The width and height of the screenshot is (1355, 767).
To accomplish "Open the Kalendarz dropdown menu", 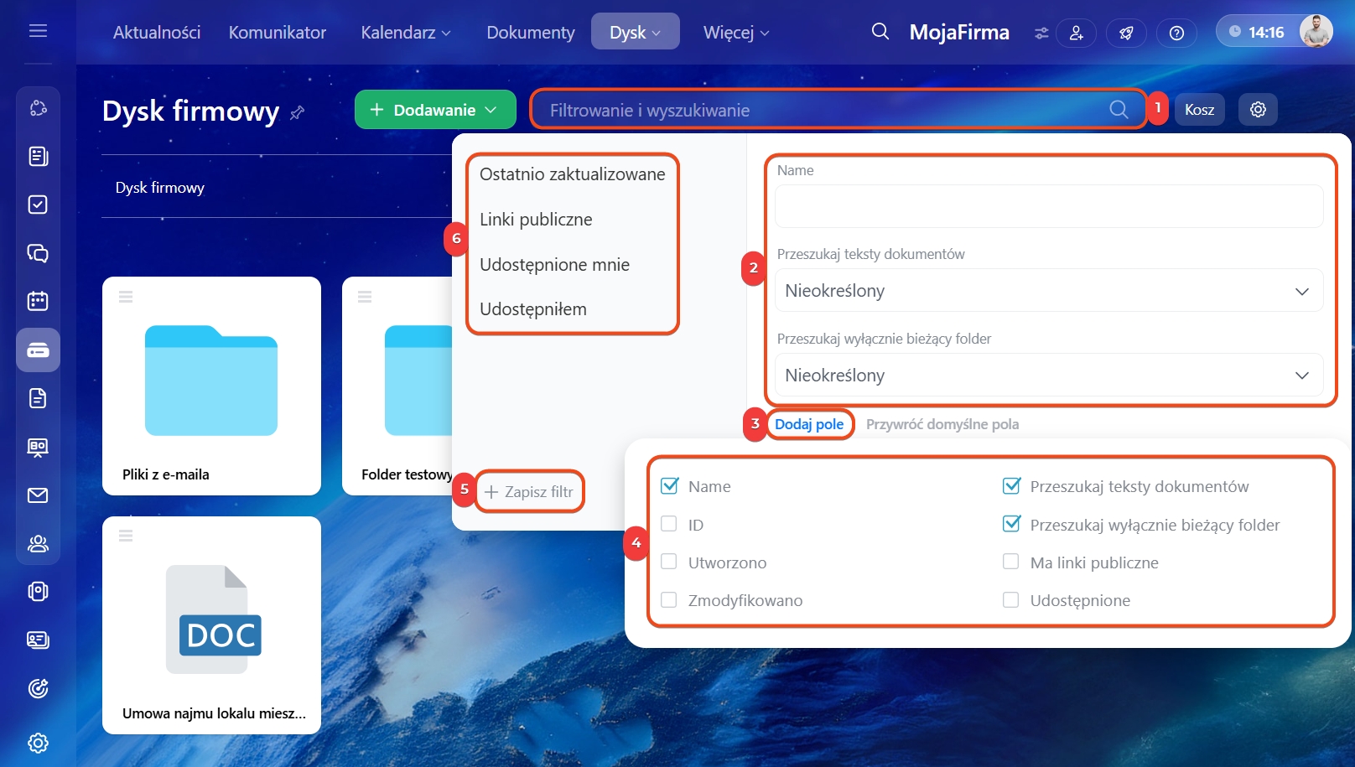I will click(406, 33).
